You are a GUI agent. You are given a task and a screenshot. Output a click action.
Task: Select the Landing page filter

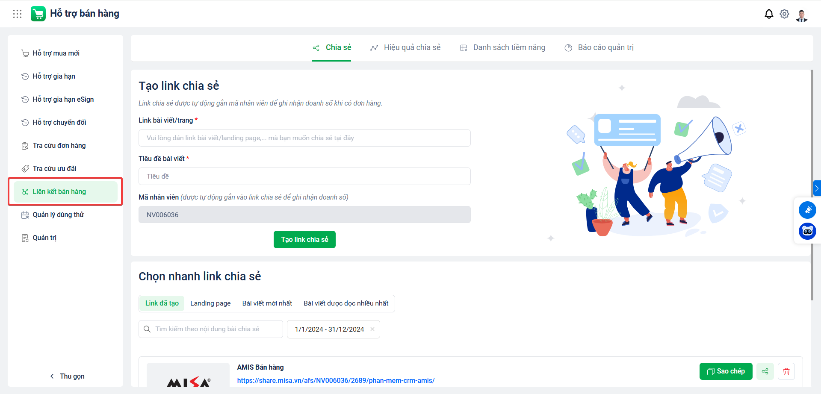pyautogui.click(x=210, y=303)
